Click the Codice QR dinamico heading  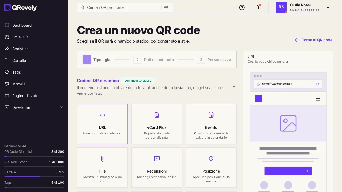(98, 81)
